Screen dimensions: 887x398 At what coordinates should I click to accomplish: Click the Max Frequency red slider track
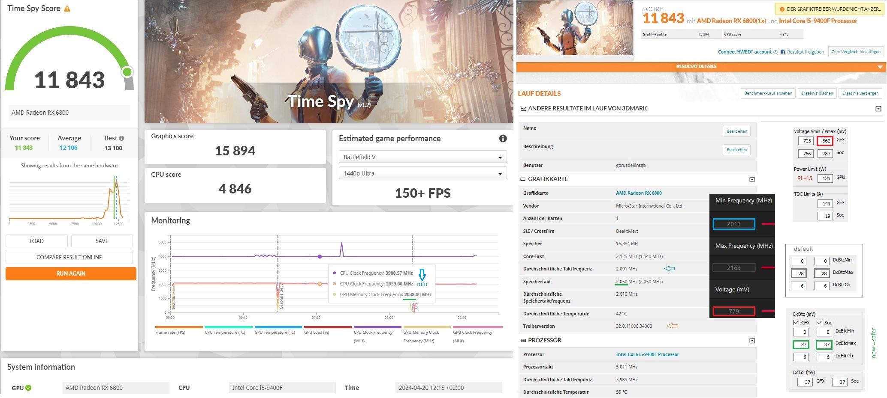pyautogui.click(x=768, y=267)
